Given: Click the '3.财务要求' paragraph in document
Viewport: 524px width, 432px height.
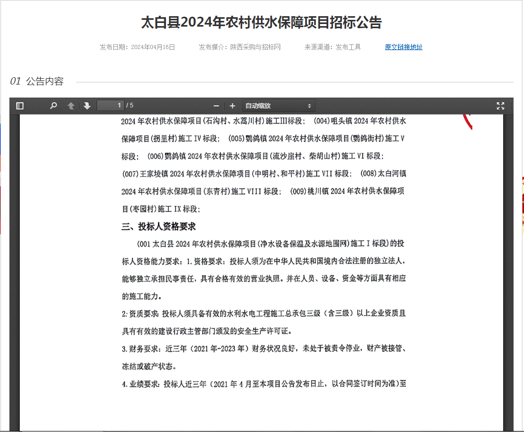Looking at the screenshot, I should pos(264,349).
